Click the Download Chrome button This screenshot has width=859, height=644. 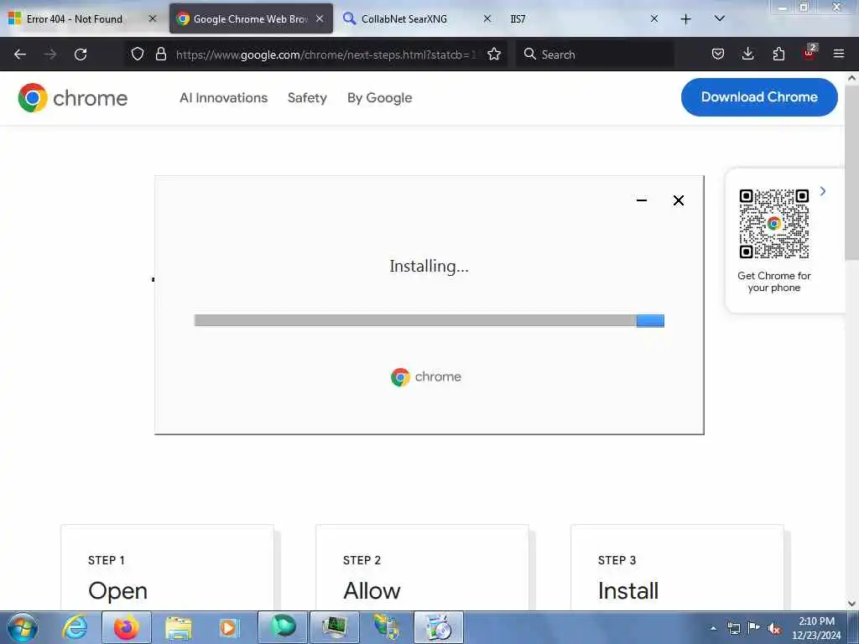[759, 97]
